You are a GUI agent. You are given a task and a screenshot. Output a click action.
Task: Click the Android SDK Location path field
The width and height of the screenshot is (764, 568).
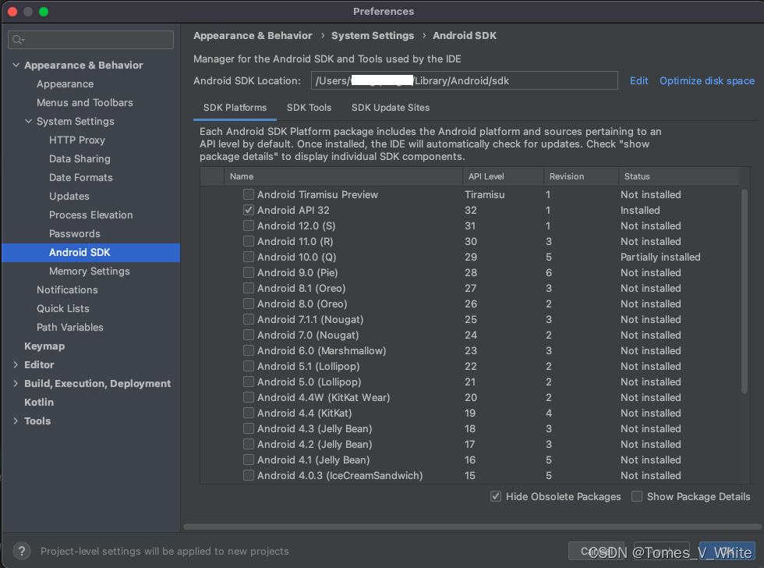(x=465, y=81)
